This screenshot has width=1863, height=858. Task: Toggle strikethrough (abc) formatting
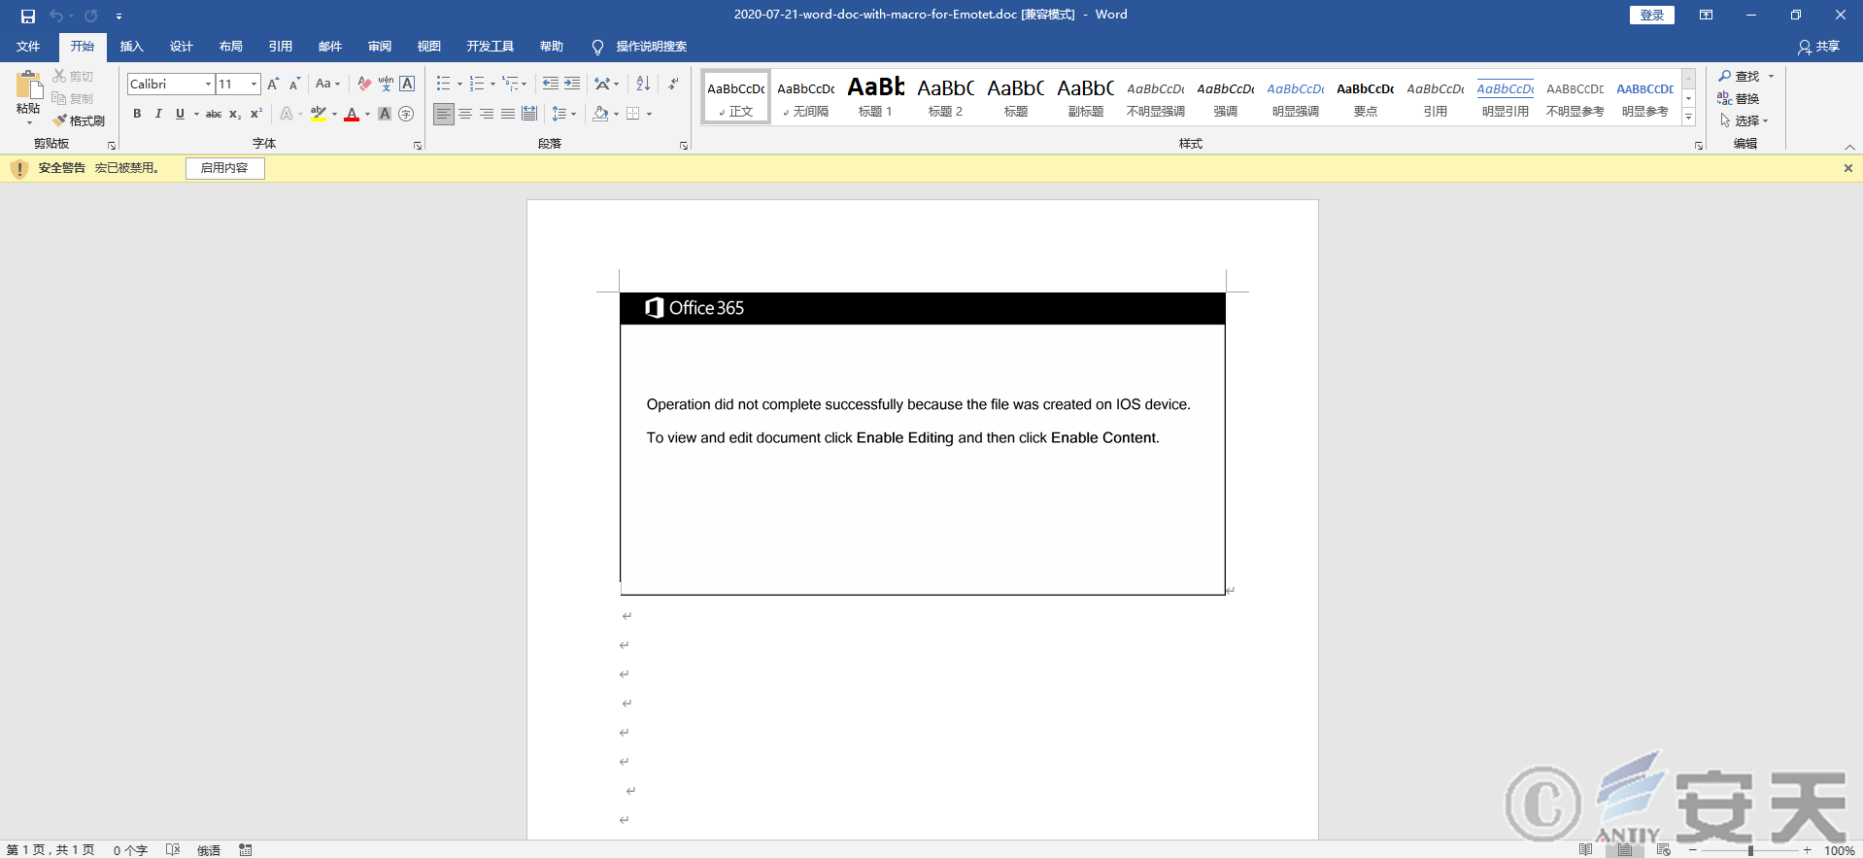tap(214, 115)
